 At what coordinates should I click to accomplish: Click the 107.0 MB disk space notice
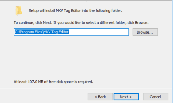point(54,82)
